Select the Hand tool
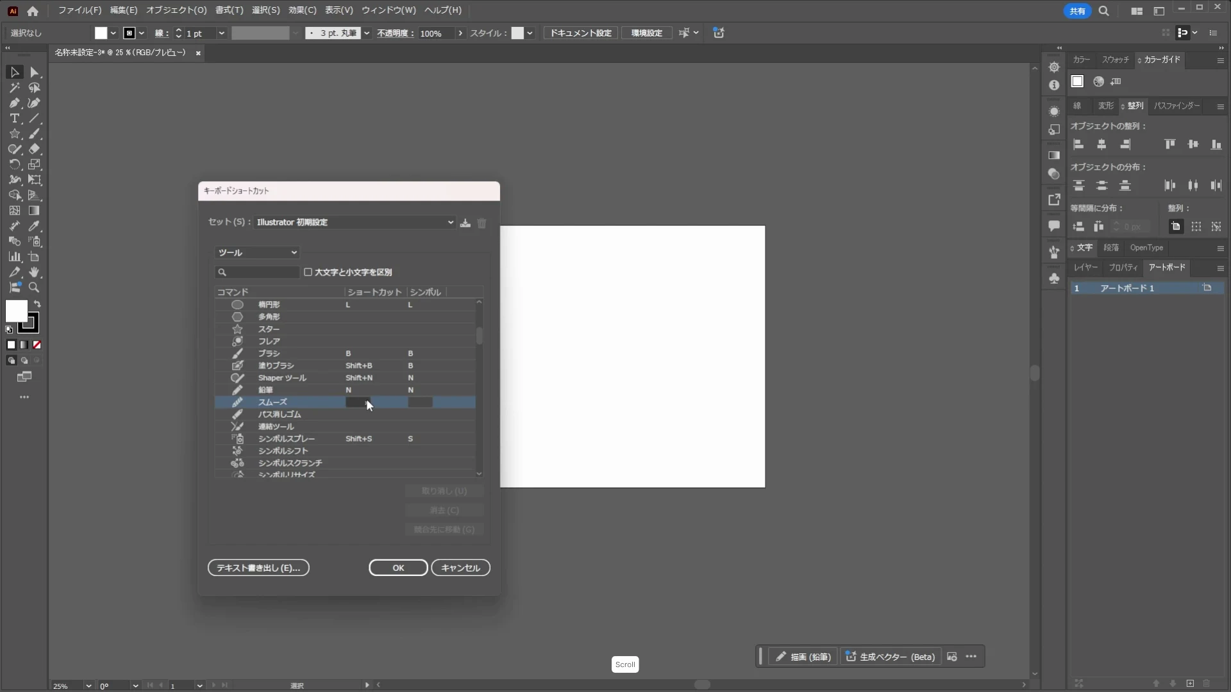Image resolution: width=1231 pixels, height=692 pixels. (34, 272)
